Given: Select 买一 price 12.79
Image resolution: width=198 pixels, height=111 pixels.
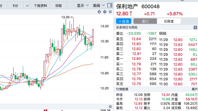Looking at the screenshot, I should click(x=136, y=64).
